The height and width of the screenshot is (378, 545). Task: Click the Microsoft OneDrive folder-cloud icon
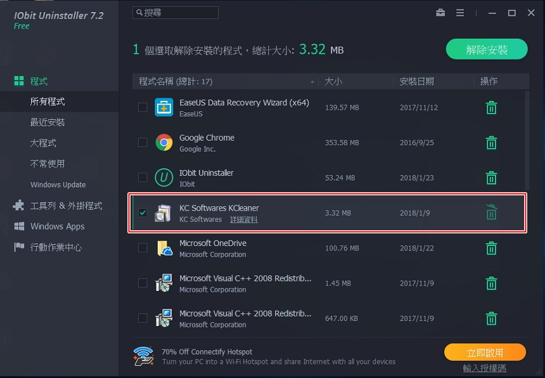tap(165, 248)
